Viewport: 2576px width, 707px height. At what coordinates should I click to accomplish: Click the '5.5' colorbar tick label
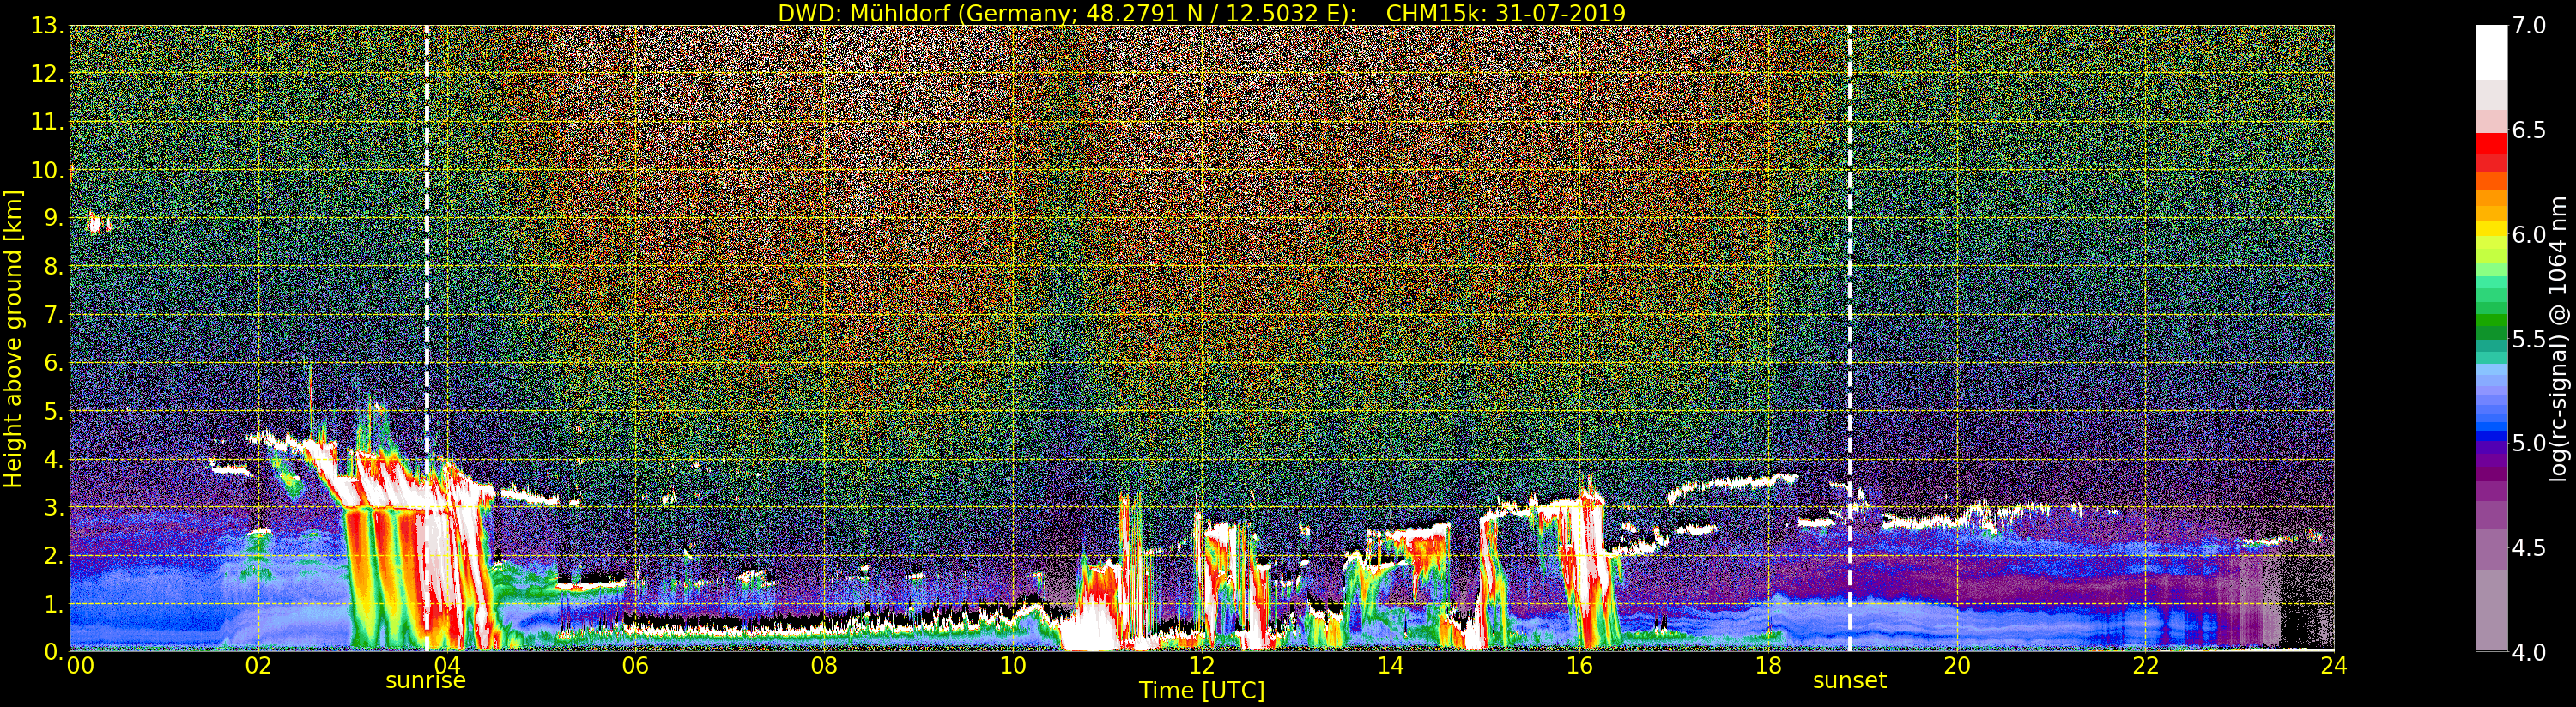[2529, 339]
